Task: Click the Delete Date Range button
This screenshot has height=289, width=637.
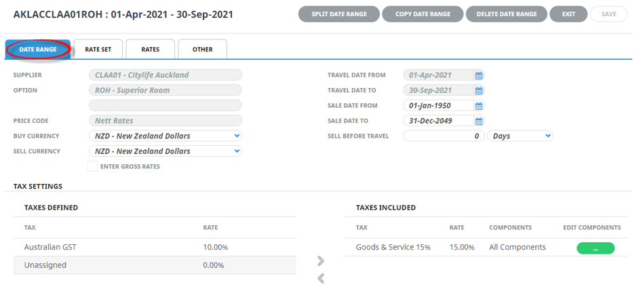Action: pos(507,14)
